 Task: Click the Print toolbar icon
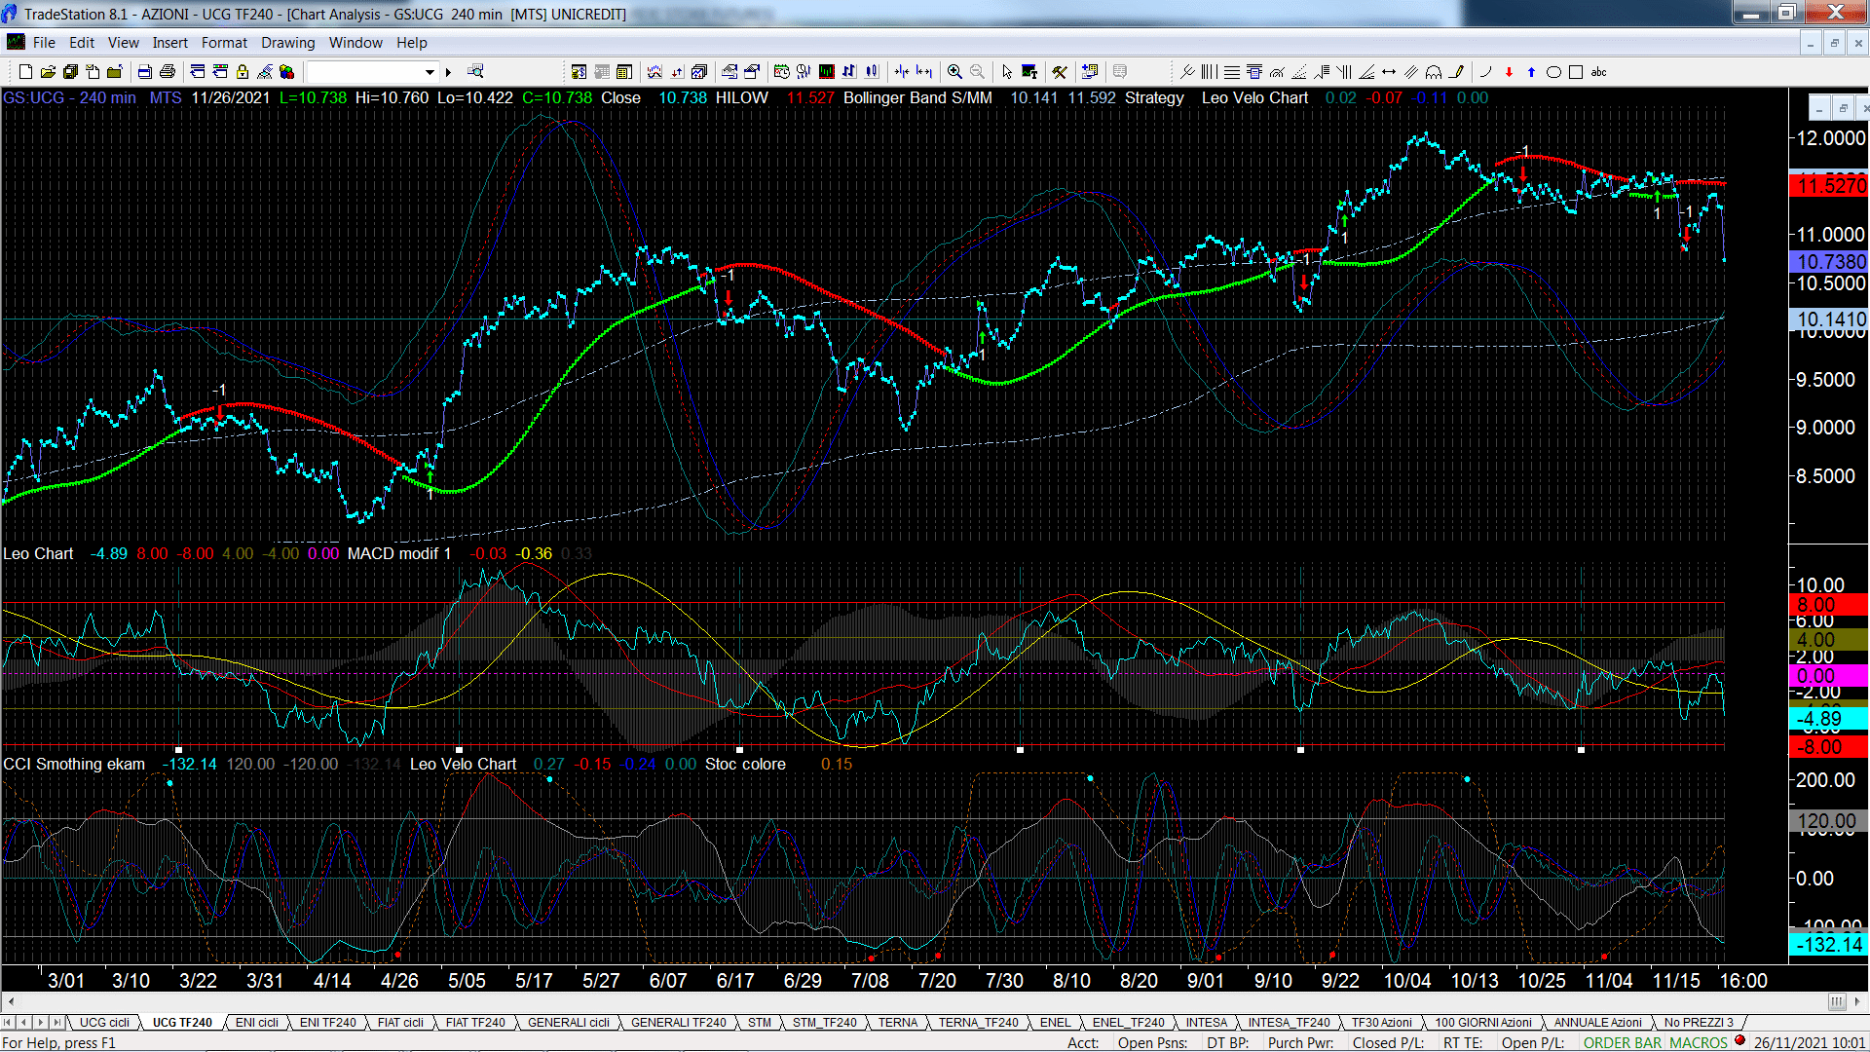(x=168, y=71)
